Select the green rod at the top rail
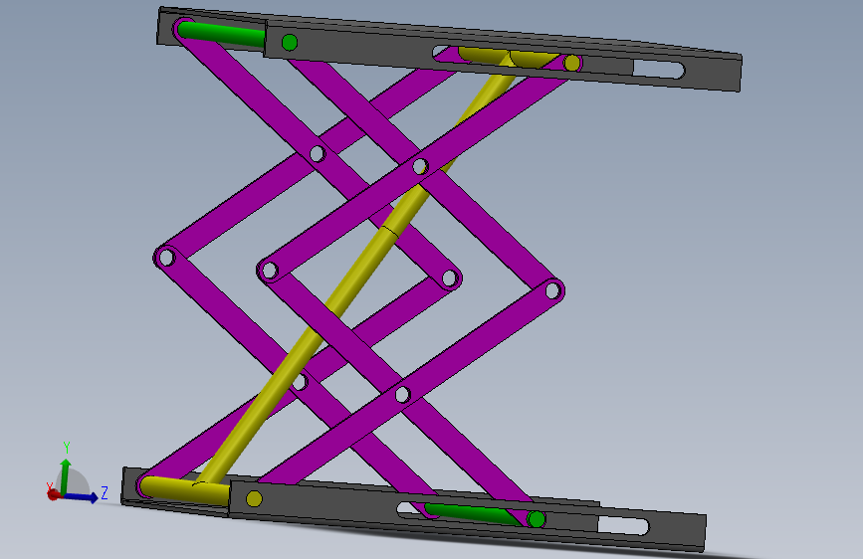The height and width of the screenshot is (559, 863). 221,34
